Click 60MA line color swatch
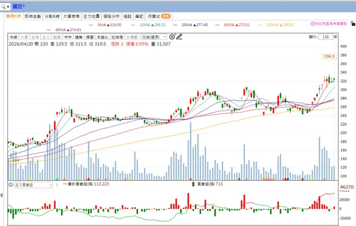The height and width of the screenshot is (226, 356). [x=217, y=25]
